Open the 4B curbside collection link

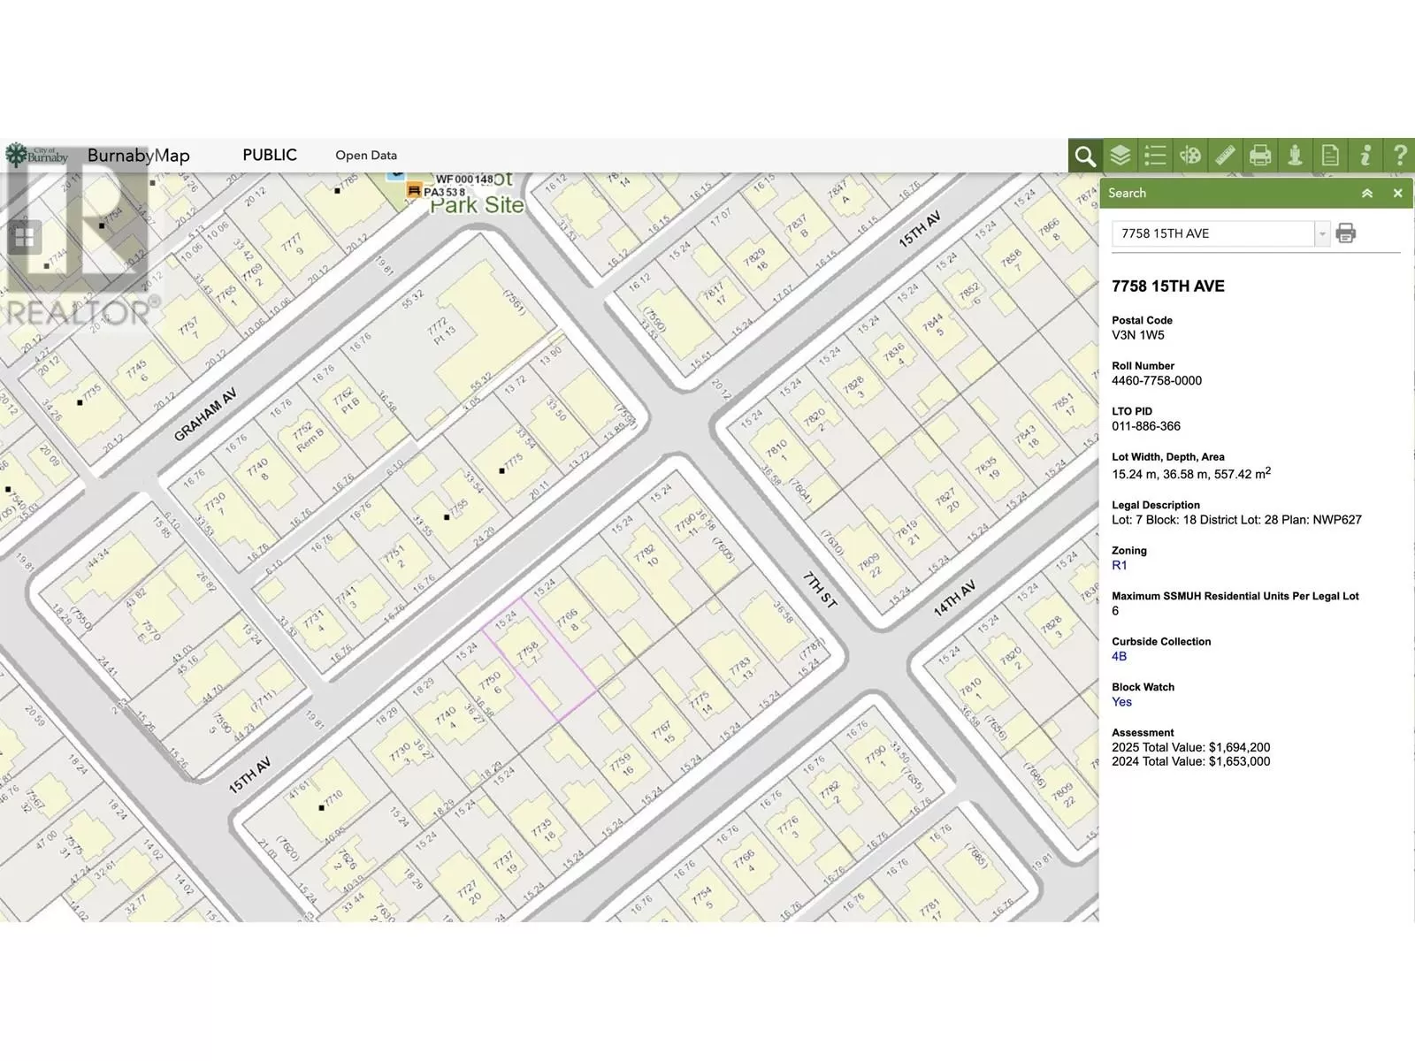pos(1120,656)
